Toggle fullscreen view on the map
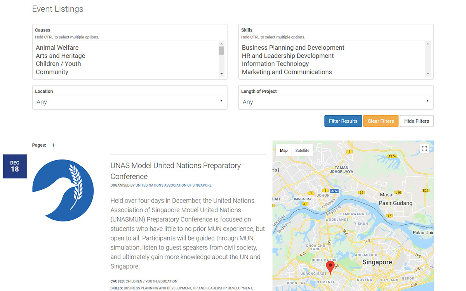The width and height of the screenshot is (466, 291). pyautogui.click(x=424, y=149)
